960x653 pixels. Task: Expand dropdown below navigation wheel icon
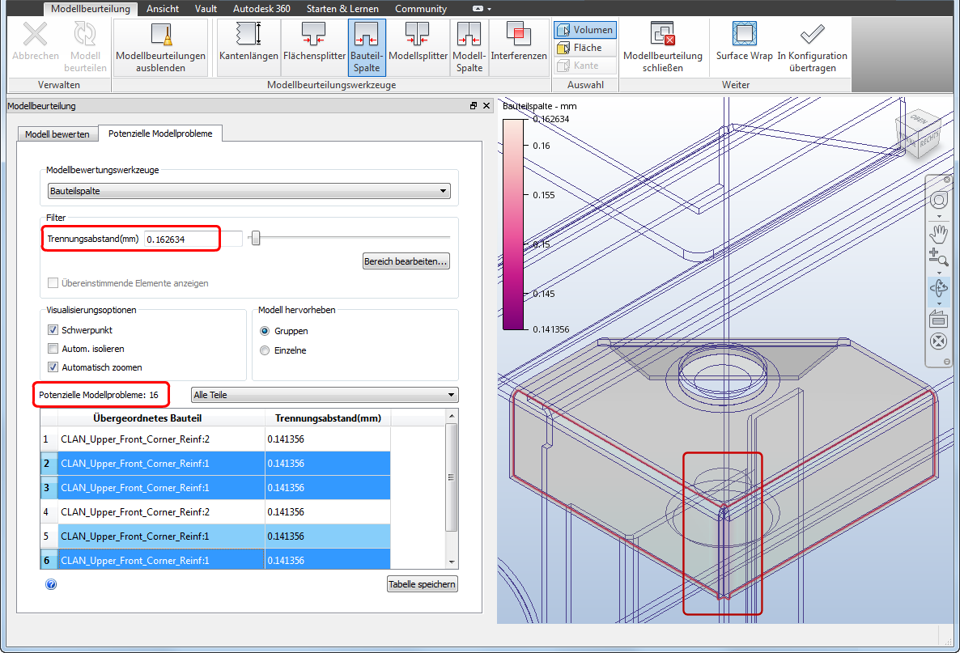pos(939,216)
